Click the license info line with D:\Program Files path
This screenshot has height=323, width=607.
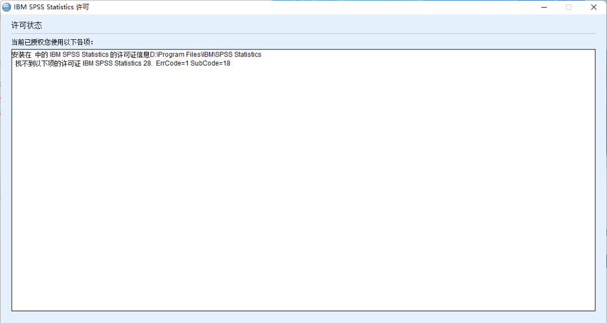pyautogui.click(x=136, y=54)
